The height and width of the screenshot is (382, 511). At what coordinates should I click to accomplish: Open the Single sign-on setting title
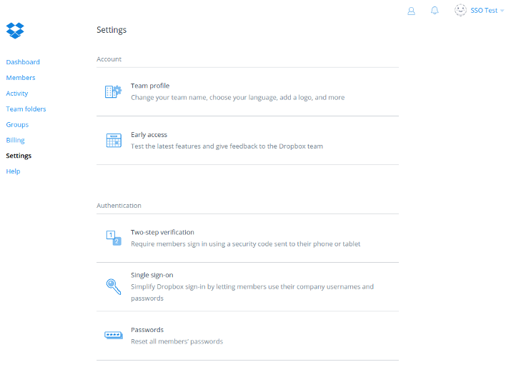pos(152,275)
